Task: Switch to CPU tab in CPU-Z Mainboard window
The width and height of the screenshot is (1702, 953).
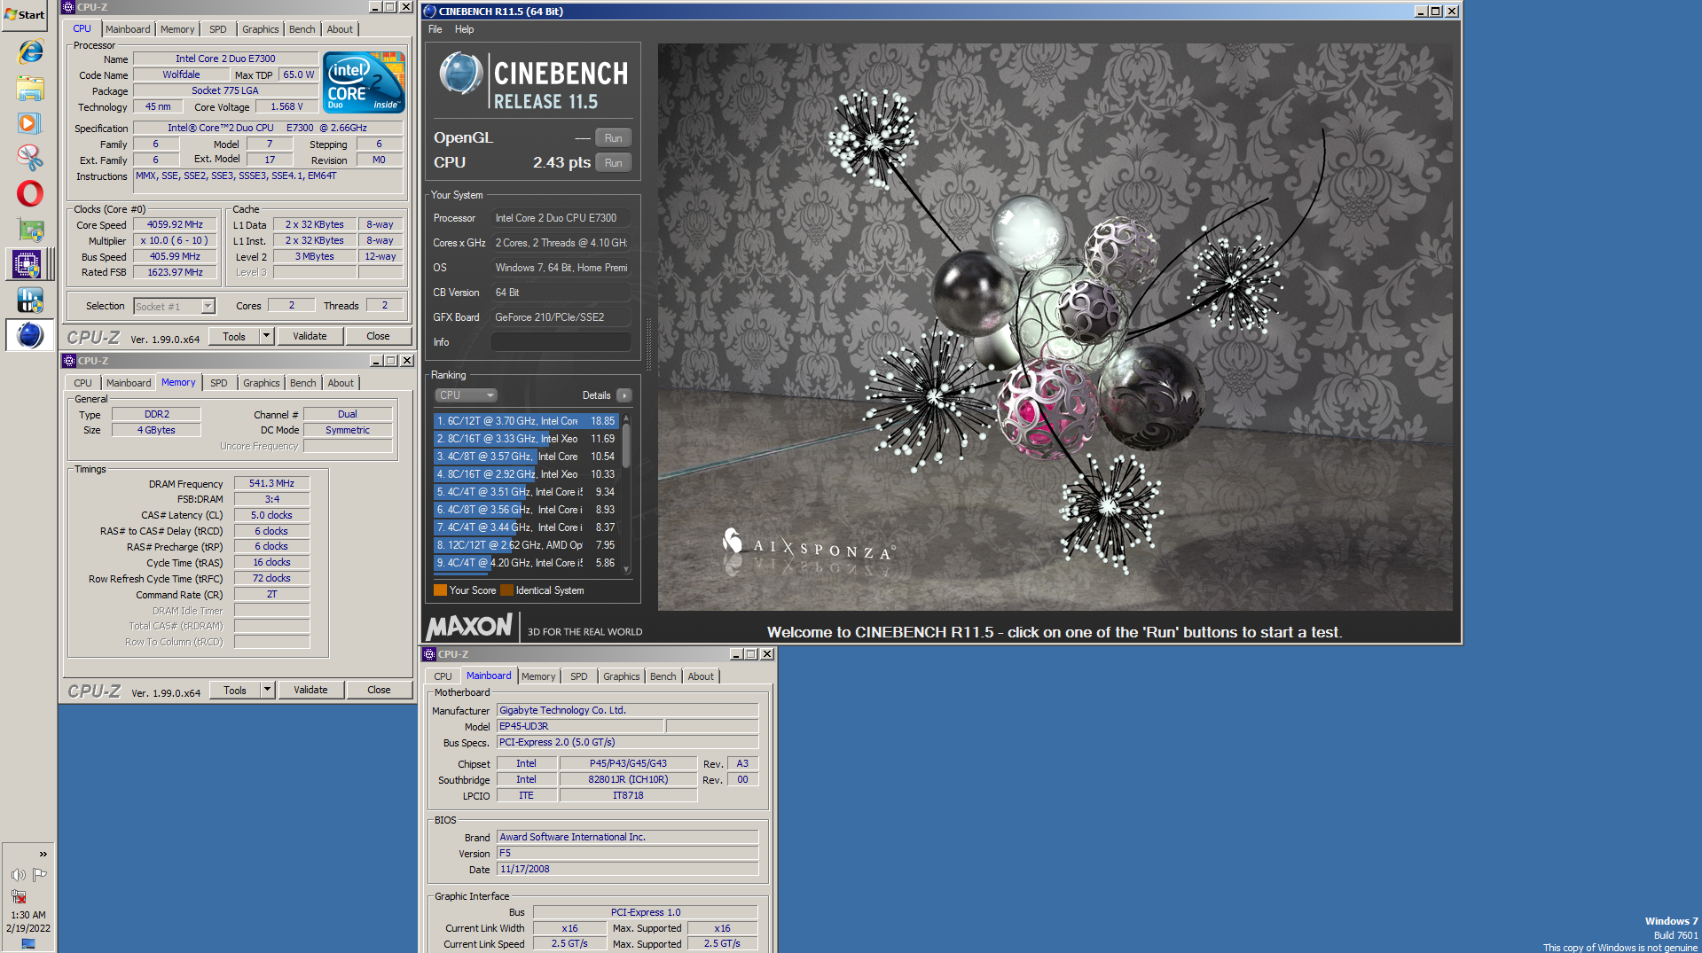Action: pyautogui.click(x=443, y=676)
